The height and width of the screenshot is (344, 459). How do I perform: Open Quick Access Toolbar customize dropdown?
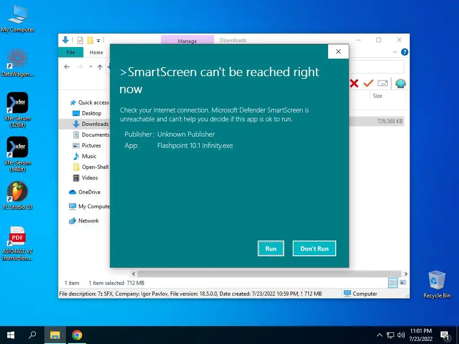tap(98, 41)
